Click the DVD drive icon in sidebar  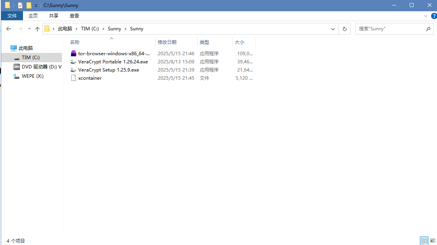pyautogui.click(x=17, y=67)
